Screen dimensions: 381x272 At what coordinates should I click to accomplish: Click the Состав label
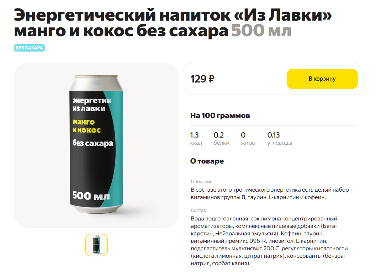198,210
